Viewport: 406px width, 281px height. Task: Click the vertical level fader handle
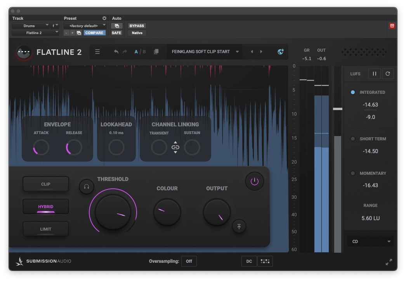(337, 109)
